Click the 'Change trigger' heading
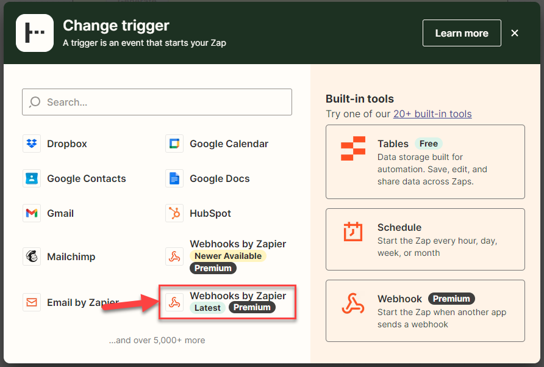The image size is (544, 367). [116, 26]
